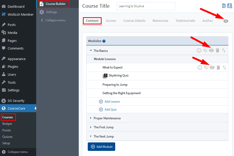Open the Author tab
The height and width of the screenshot is (156, 234).
(208, 21)
